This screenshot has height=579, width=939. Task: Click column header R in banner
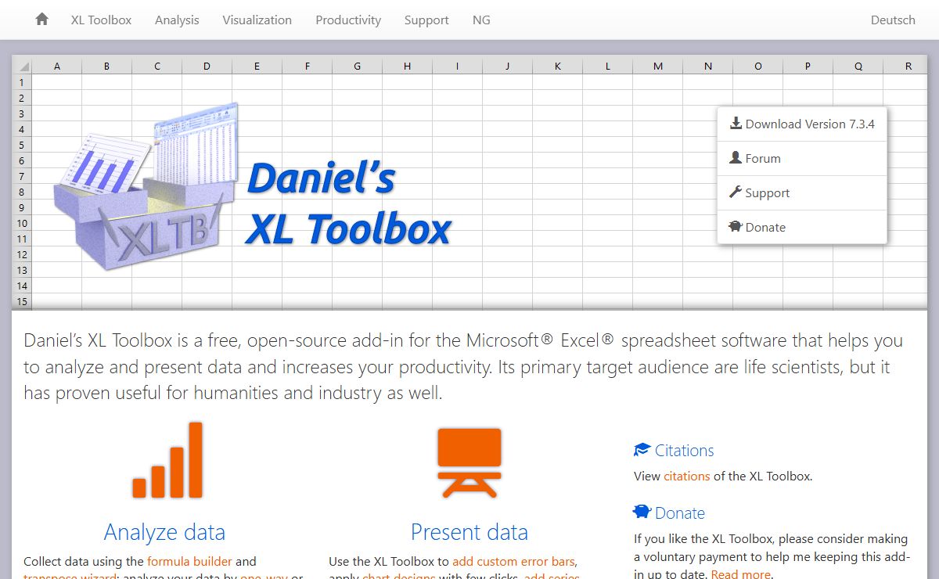pos(908,66)
